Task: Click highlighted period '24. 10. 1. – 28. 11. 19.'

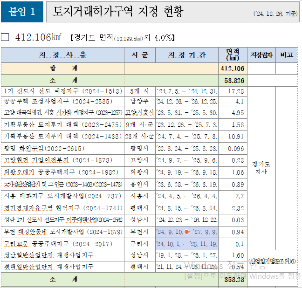Action: (x=187, y=244)
